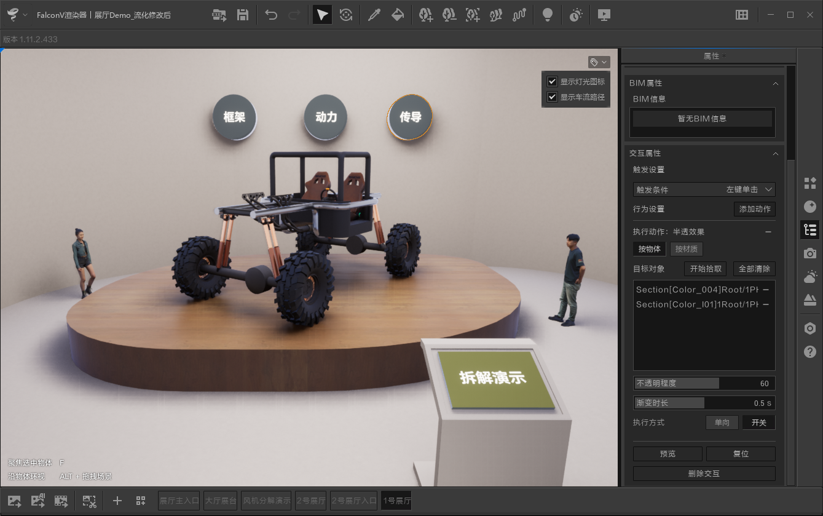The height and width of the screenshot is (516, 823).
Task: Select the paint bucket material tool
Action: (x=398, y=15)
